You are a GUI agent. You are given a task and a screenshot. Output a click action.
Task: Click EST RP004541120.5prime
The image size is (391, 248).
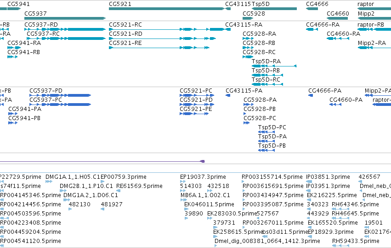[x=2, y=246]
